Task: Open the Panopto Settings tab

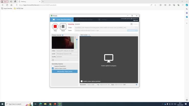Action: pyautogui.click(x=103, y=19)
